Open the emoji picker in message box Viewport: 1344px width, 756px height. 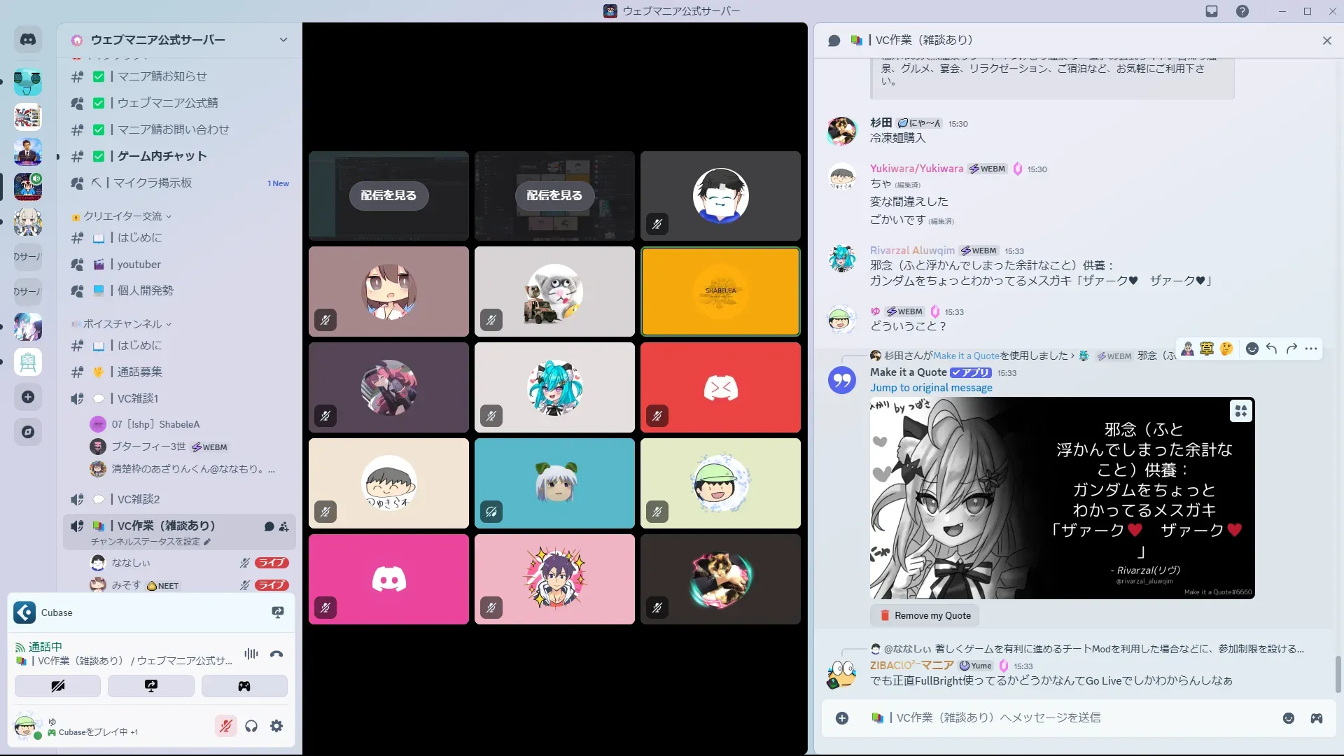1289,718
